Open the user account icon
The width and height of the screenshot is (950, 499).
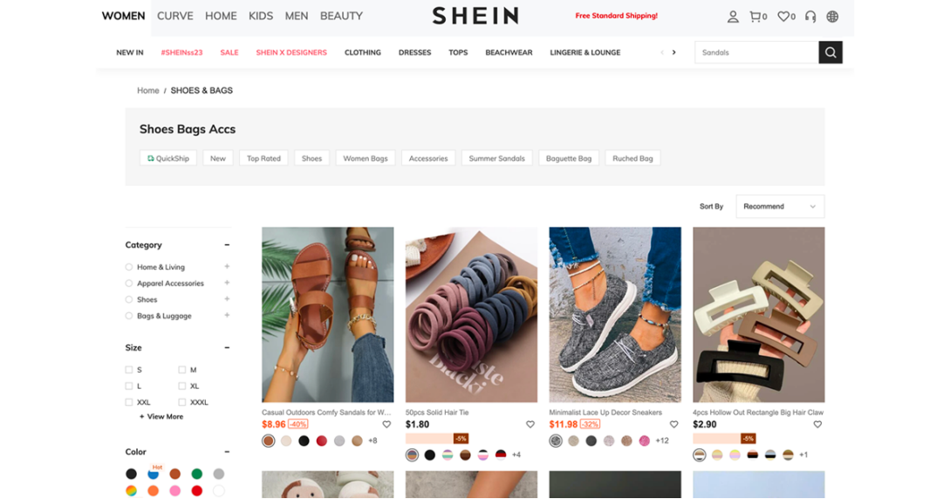(733, 17)
